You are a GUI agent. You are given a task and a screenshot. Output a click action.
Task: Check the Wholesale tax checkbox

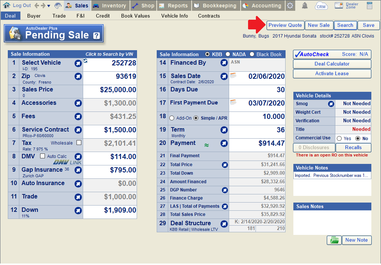pyautogui.click(x=79, y=143)
